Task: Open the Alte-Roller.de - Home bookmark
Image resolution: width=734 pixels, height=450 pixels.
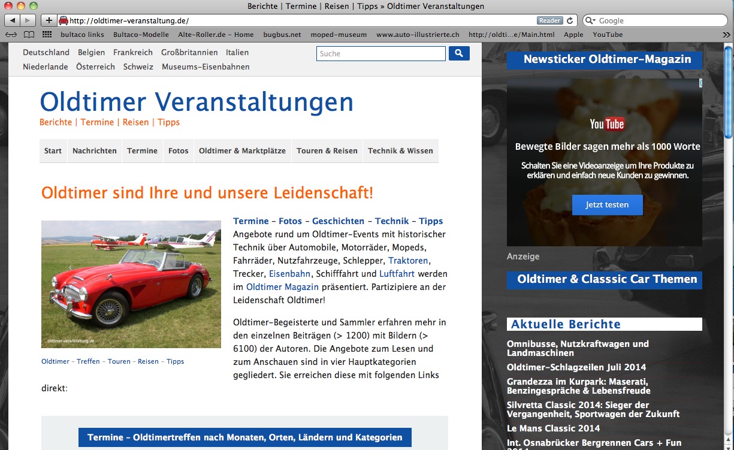Action: tap(216, 35)
